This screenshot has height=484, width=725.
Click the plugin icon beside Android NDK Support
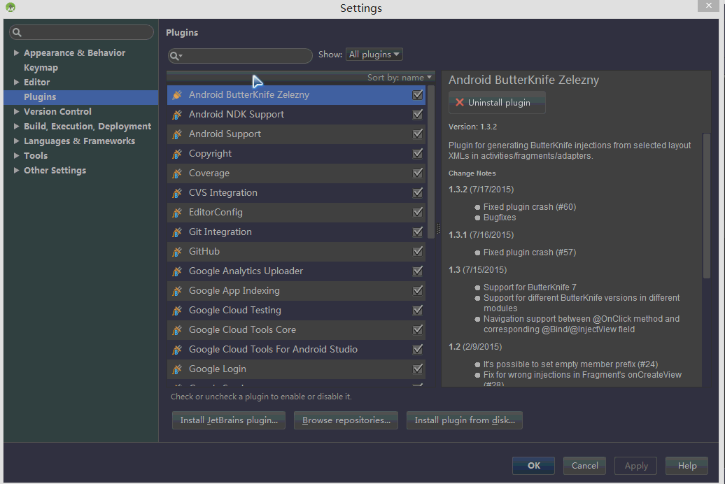point(177,115)
